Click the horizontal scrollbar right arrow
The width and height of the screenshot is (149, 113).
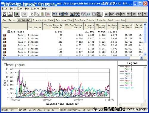pos(142,58)
